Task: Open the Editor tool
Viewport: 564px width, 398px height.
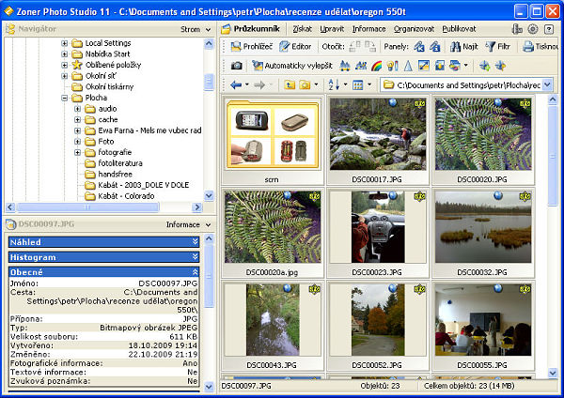Action: (295, 46)
